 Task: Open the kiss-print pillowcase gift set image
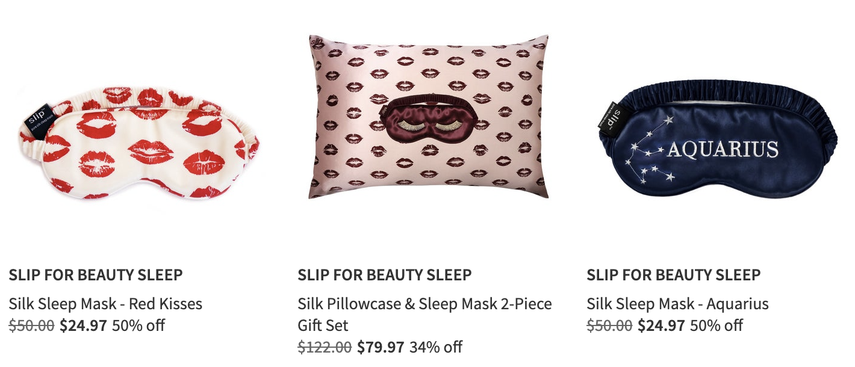pos(429,117)
